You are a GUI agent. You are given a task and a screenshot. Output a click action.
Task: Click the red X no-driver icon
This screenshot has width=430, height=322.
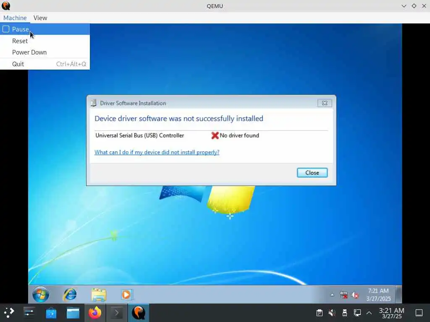pyautogui.click(x=215, y=135)
